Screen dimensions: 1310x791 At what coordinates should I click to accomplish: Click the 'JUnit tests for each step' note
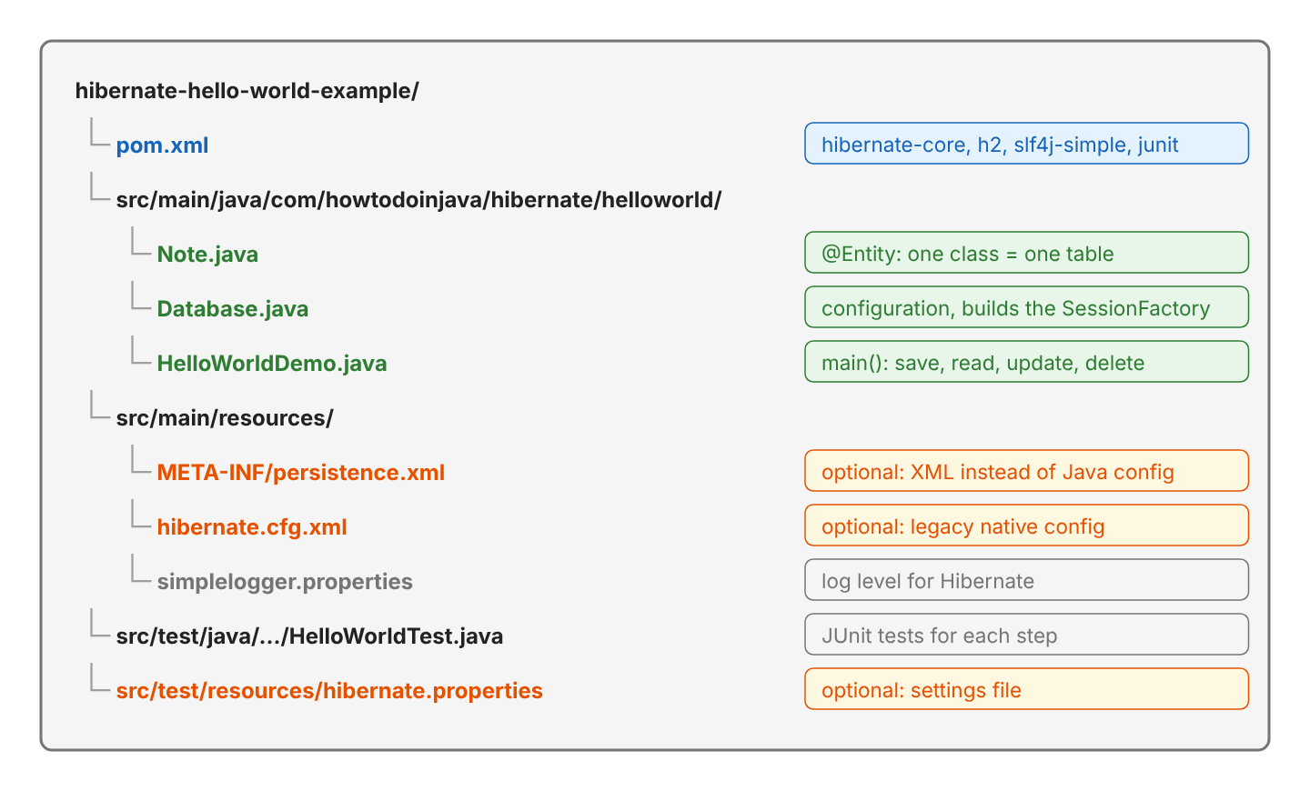point(1026,635)
